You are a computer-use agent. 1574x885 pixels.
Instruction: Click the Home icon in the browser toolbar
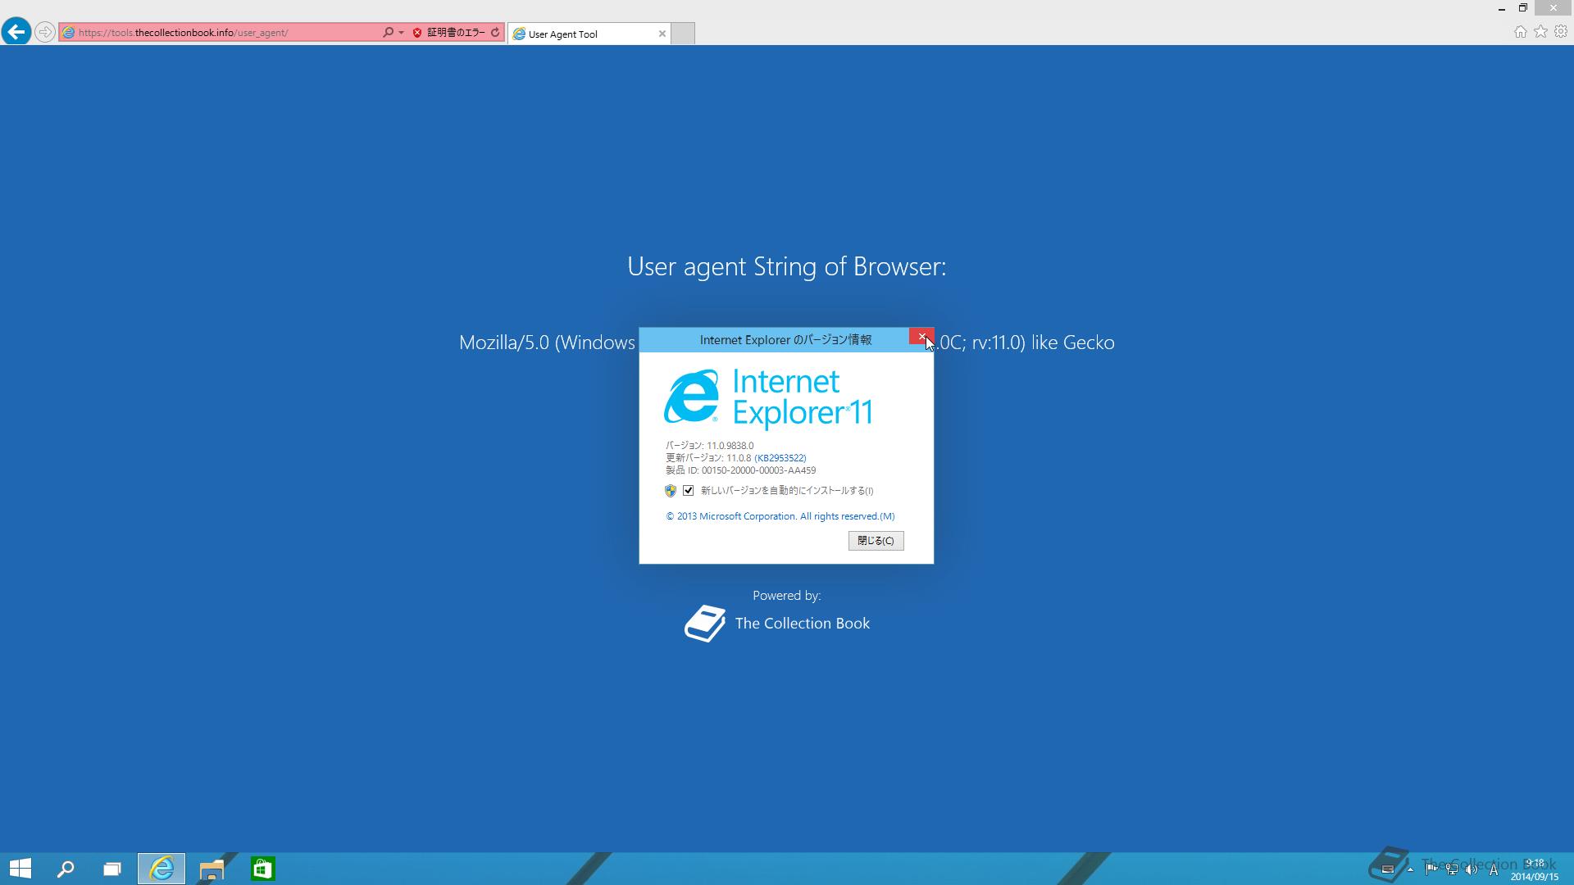pyautogui.click(x=1520, y=31)
